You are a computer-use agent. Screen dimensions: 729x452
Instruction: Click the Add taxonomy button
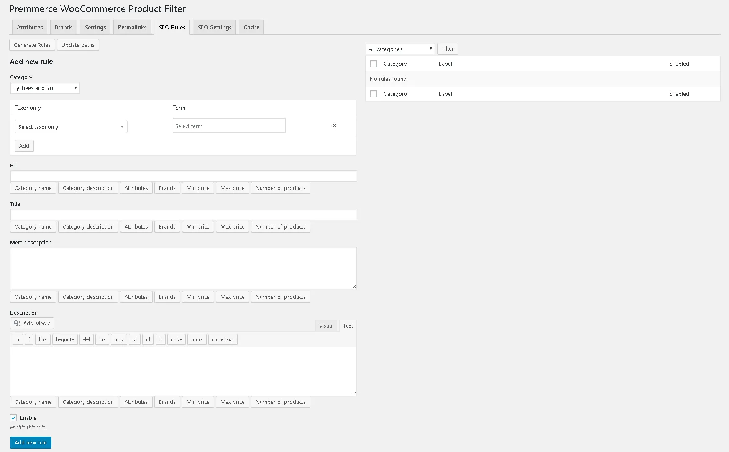(x=24, y=146)
